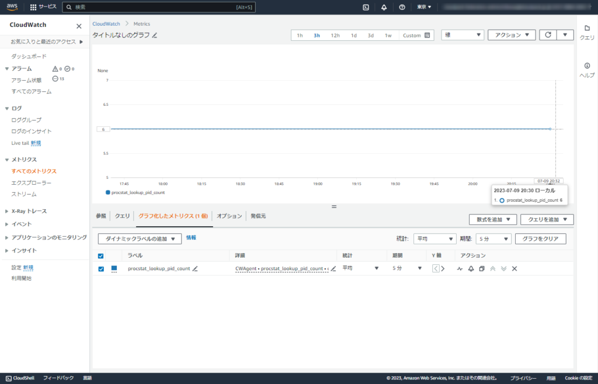Screen dimensions: 598x384
Task: Create an alarm from the procstat_lookup_pid_count metric
Action: click(x=471, y=269)
